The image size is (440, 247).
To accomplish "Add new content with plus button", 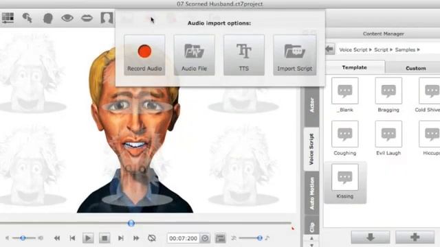I will click(x=415, y=237).
